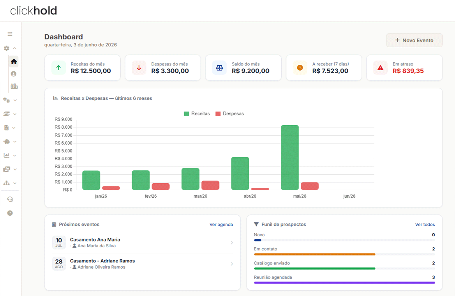Expand the handshake menu chevron
This screenshot has height=296, width=455.
click(15, 114)
